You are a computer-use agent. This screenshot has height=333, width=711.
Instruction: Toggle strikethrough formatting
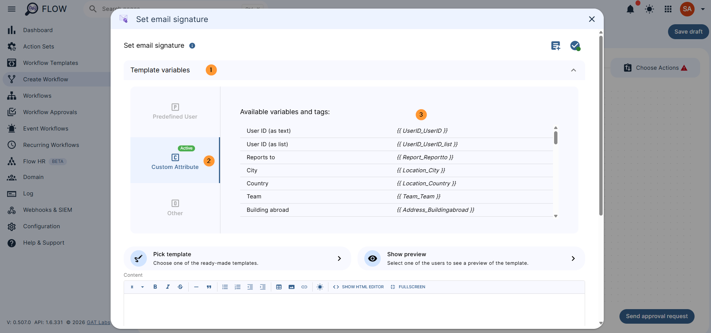(x=180, y=287)
